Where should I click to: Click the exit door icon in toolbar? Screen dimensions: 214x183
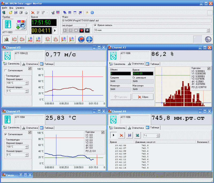coord(4,13)
